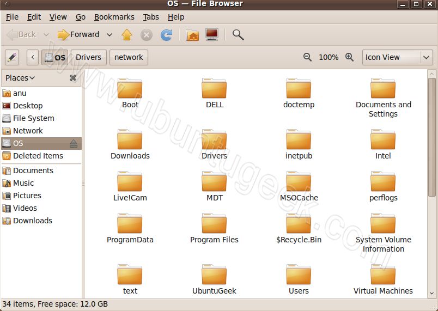Open the File menu
438x311 pixels.
tap(13, 17)
